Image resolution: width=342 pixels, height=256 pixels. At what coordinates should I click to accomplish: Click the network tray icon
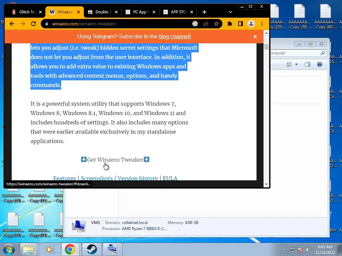click(x=292, y=250)
